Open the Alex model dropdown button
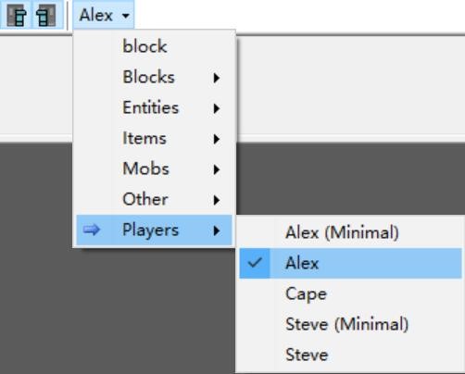 (104, 15)
